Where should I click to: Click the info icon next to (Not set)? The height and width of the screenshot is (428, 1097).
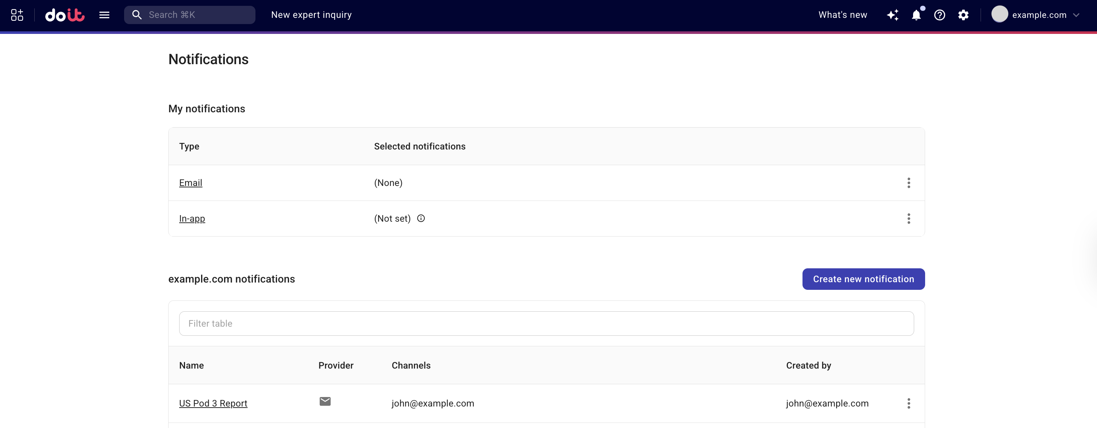(x=421, y=218)
